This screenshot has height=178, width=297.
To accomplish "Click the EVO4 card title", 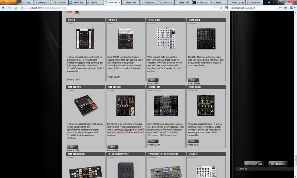I will click(72, 20).
